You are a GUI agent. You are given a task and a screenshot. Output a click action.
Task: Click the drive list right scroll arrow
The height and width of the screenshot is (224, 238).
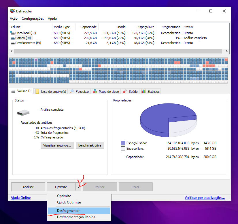click(226, 51)
